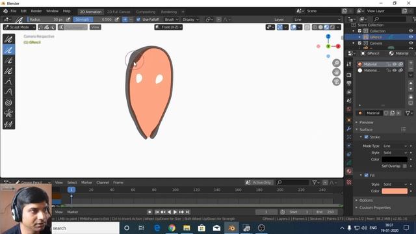Screen dimensions: 416x234
Task: Click the stroke Color black swatch
Action: (395, 159)
